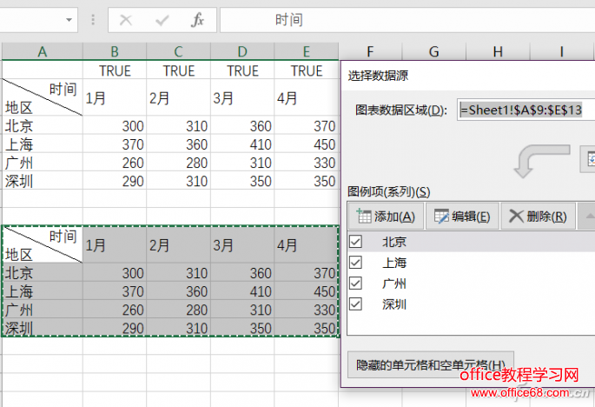
Task: Click top table 广州 2月 value 280
Action: [x=178, y=163]
